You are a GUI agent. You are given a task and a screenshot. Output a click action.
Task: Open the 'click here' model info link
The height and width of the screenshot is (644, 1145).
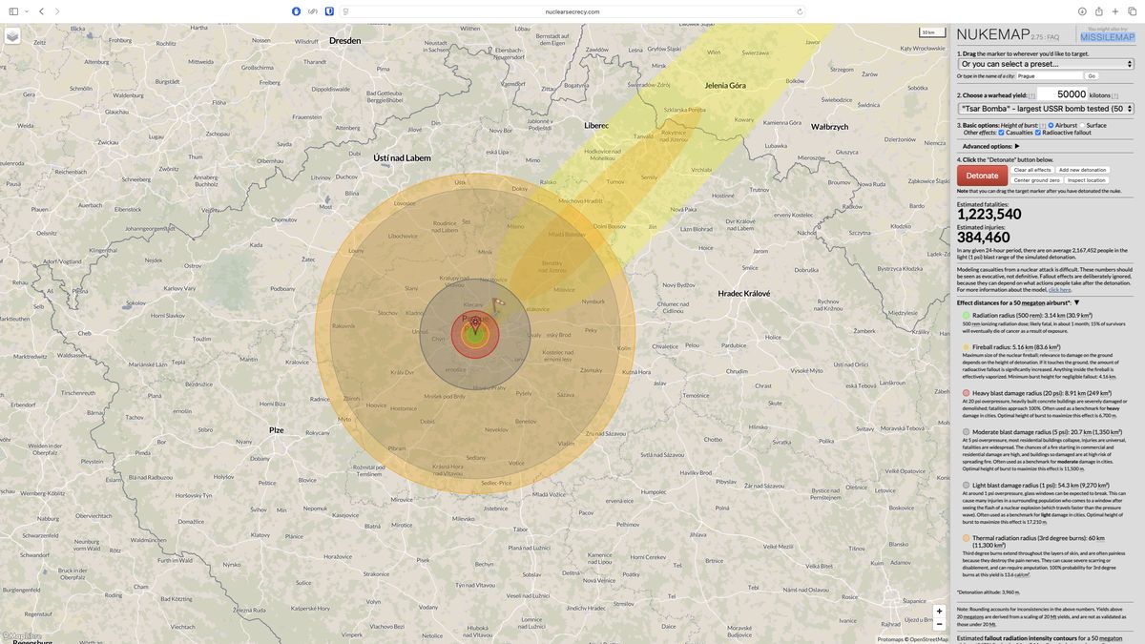pos(1059,289)
